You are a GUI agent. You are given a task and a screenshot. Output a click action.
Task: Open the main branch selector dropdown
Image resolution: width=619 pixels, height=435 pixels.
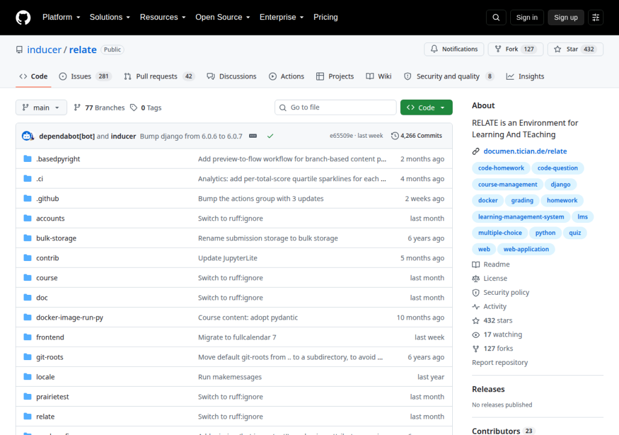41,108
